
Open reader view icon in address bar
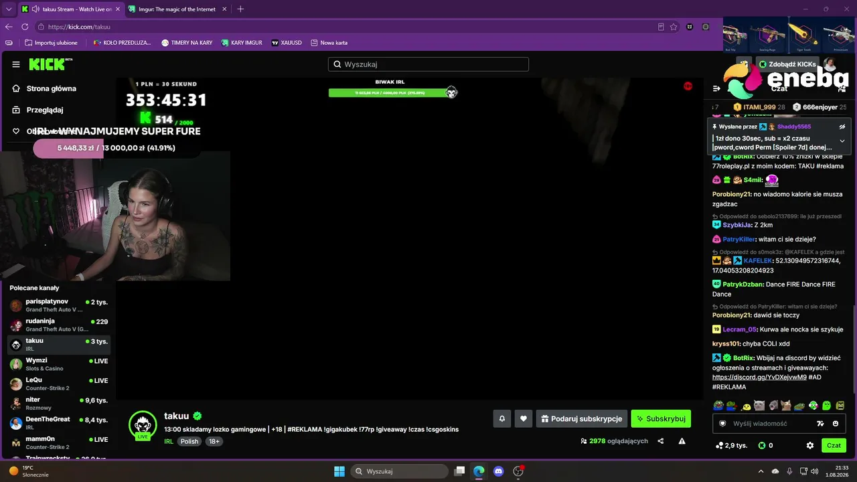661,27
